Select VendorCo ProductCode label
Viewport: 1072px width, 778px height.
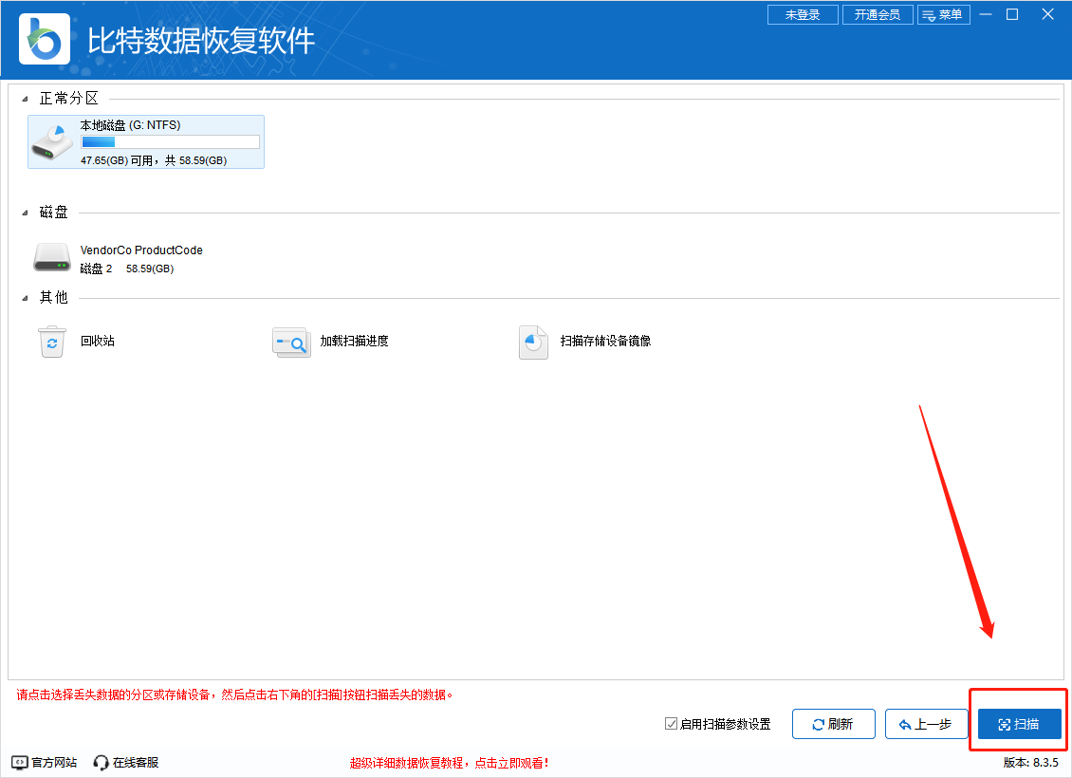pos(141,250)
